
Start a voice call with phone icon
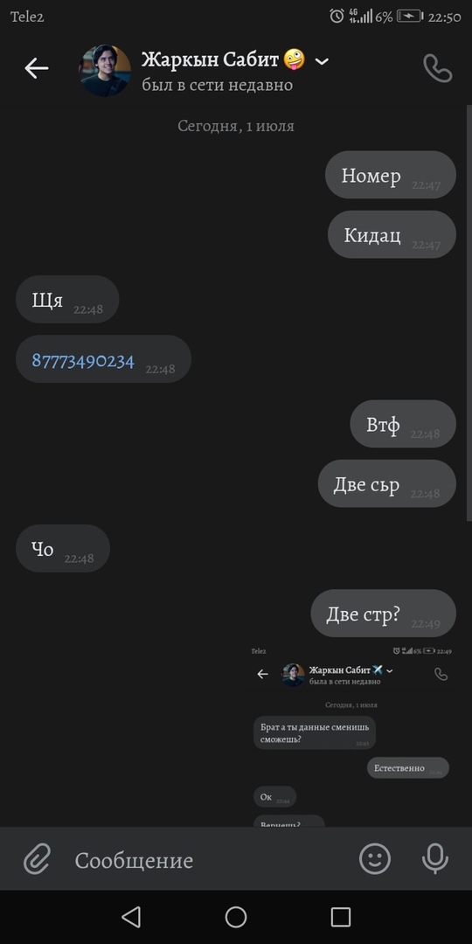pyautogui.click(x=438, y=68)
